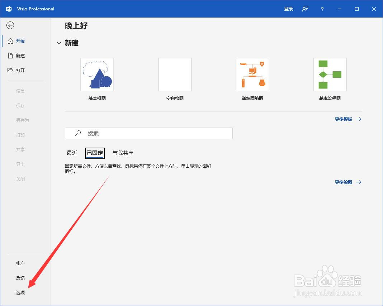Open the 基本流程图 template thumbnail
This screenshot has width=383, height=306.
(330, 75)
